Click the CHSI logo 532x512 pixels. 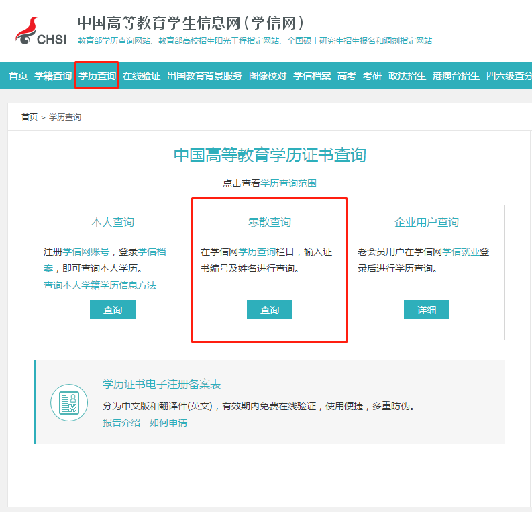pyautogui.click(x=41, y=32)
